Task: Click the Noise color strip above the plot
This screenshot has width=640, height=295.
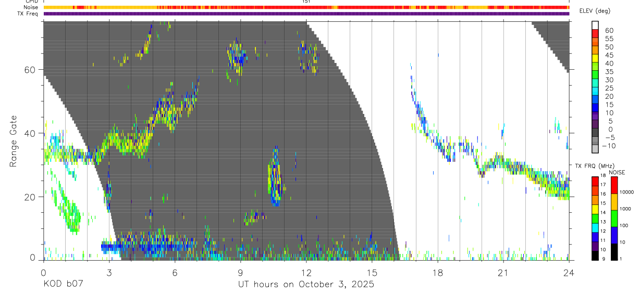Action: 306,7
